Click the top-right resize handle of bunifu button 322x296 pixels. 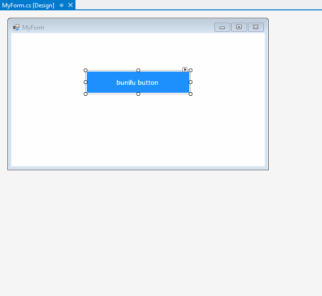click(x=190, y=71)
